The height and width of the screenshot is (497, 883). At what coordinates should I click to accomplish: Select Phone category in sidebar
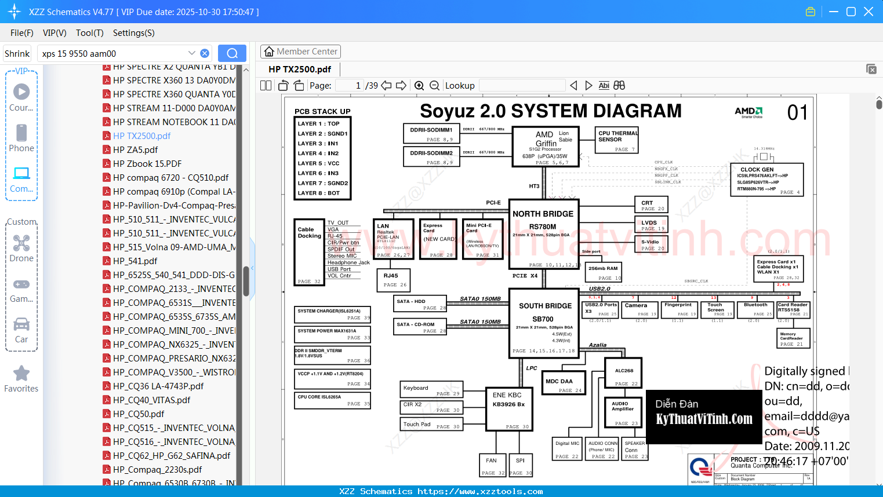pos(21,138)
